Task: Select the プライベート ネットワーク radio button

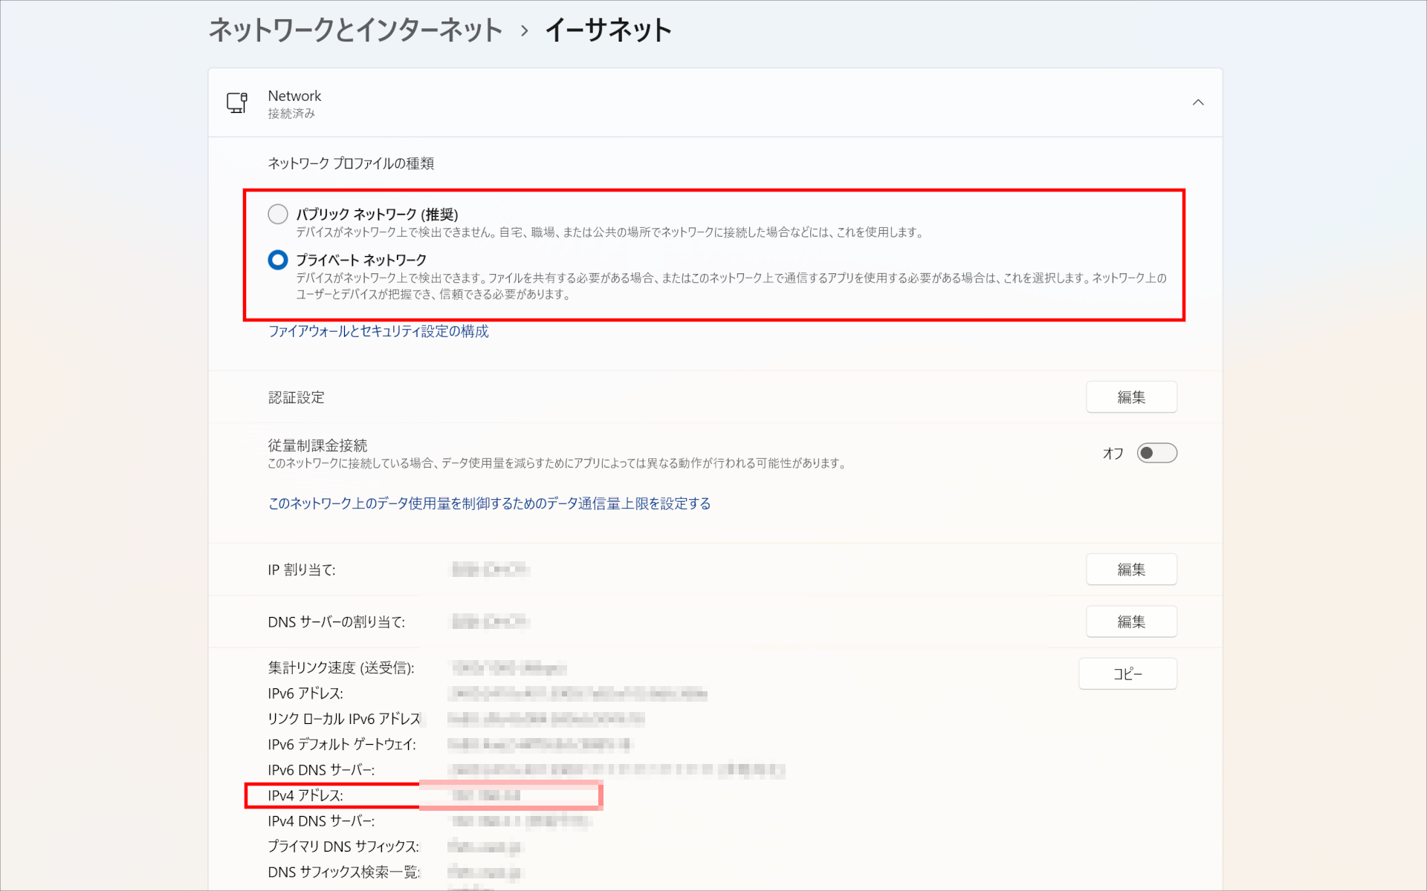Action: 277,260
